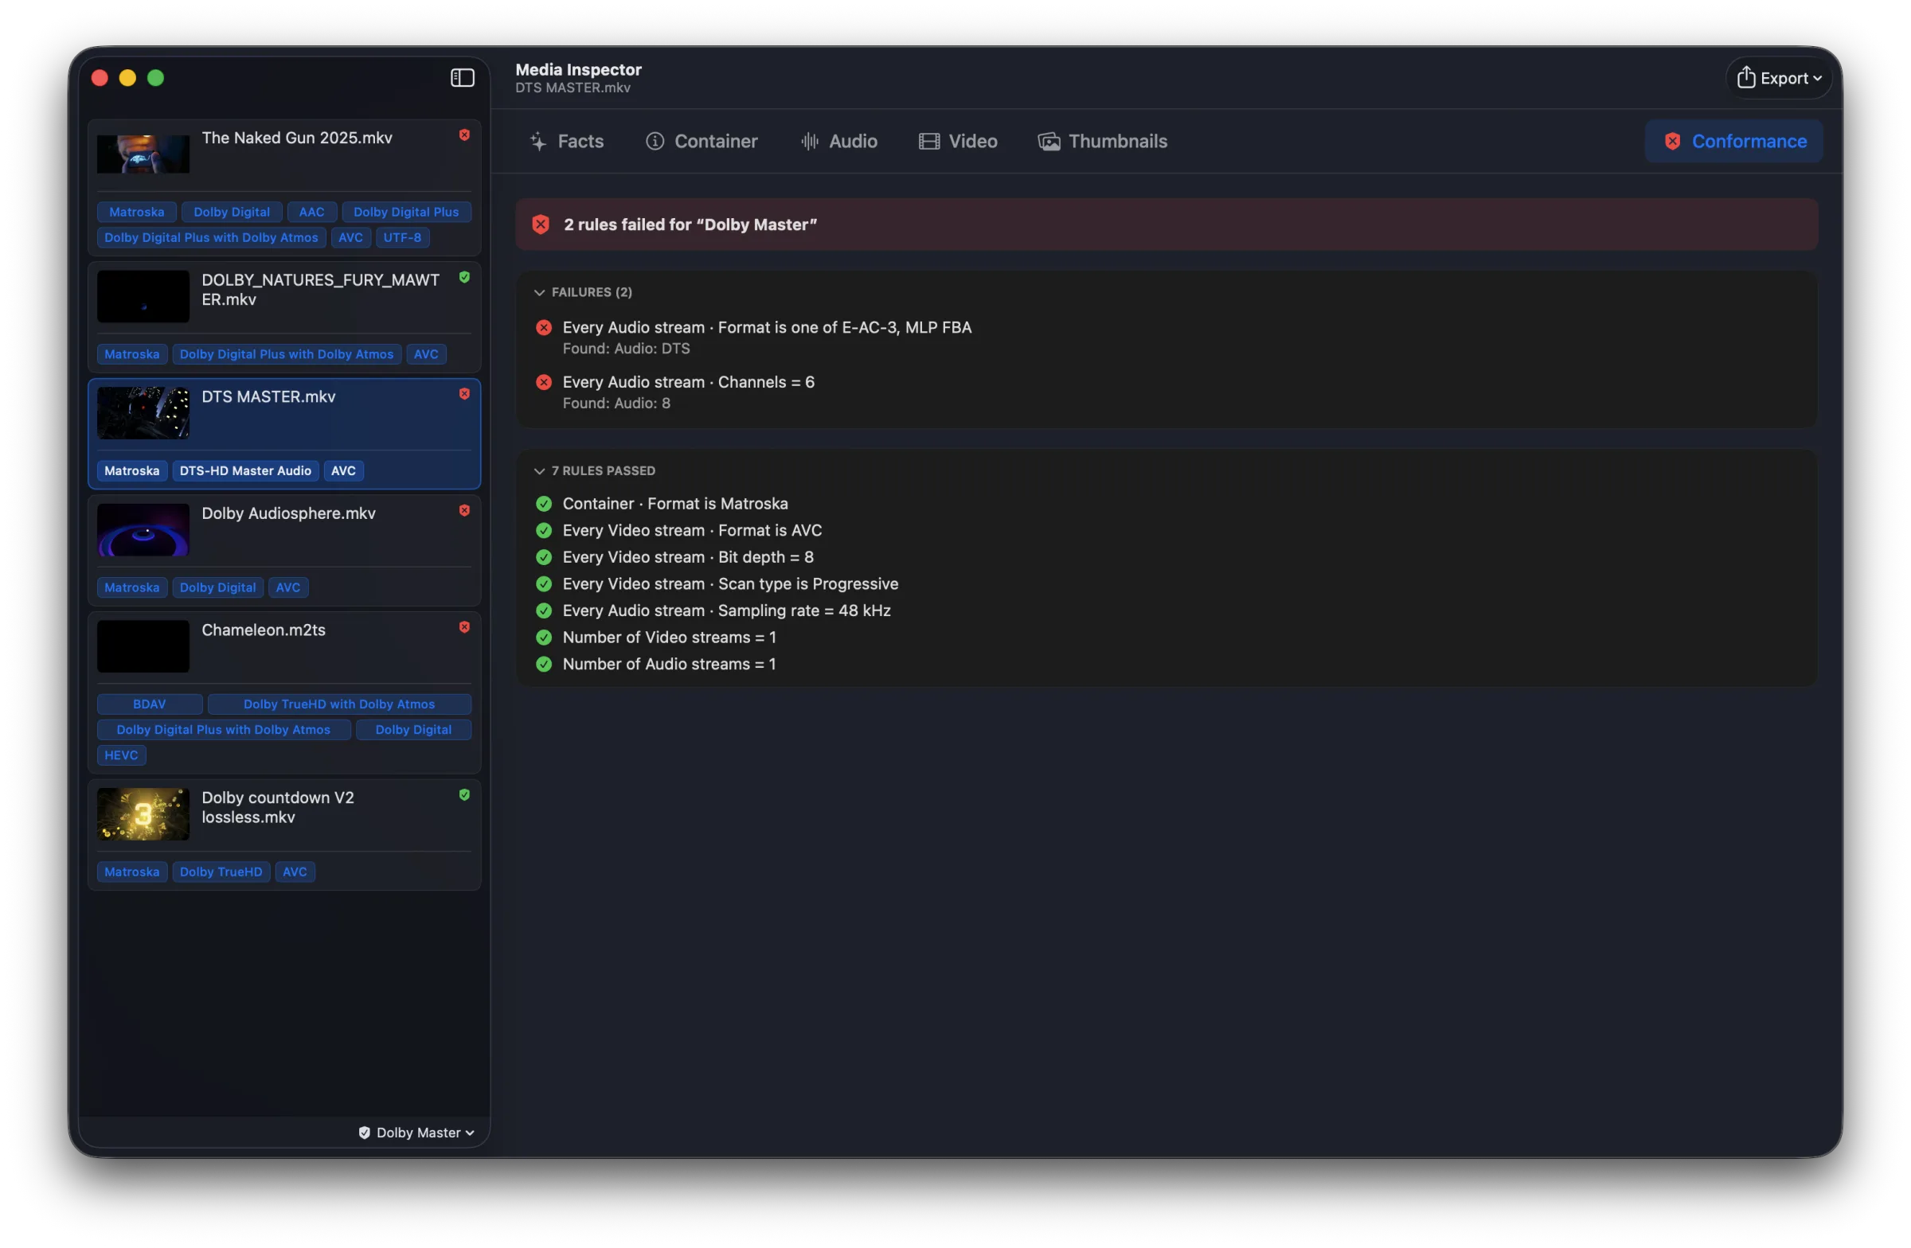Collapse the 7 RULES PASSED section

(540, 471)
